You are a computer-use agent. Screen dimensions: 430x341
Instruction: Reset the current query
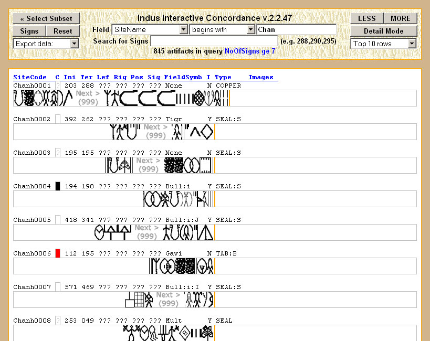(x=63, y=31)
